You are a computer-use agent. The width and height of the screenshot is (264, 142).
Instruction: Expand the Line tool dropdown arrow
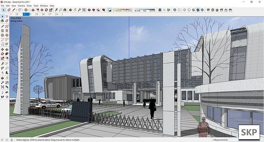point(16,10)
